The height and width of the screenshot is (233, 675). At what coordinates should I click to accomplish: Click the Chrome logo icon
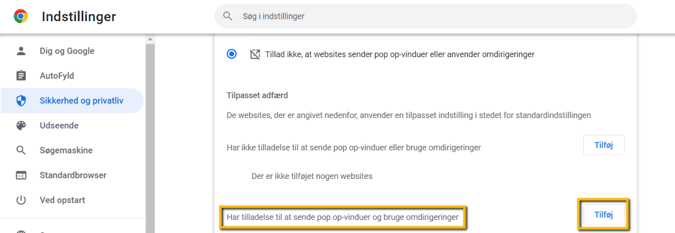coord(21,16)
